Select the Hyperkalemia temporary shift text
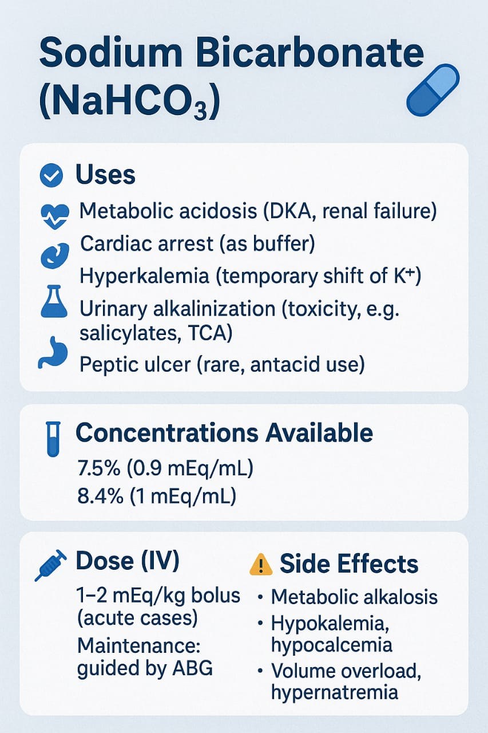 [x=251, y=276]
